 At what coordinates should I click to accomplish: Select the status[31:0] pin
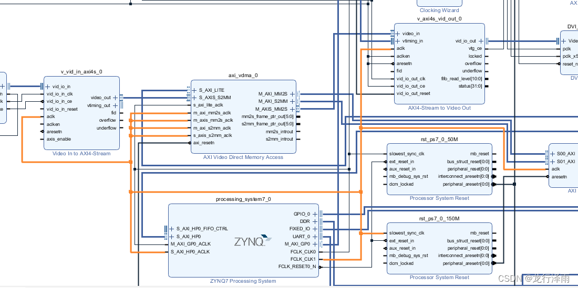click(x=470, y=86)
